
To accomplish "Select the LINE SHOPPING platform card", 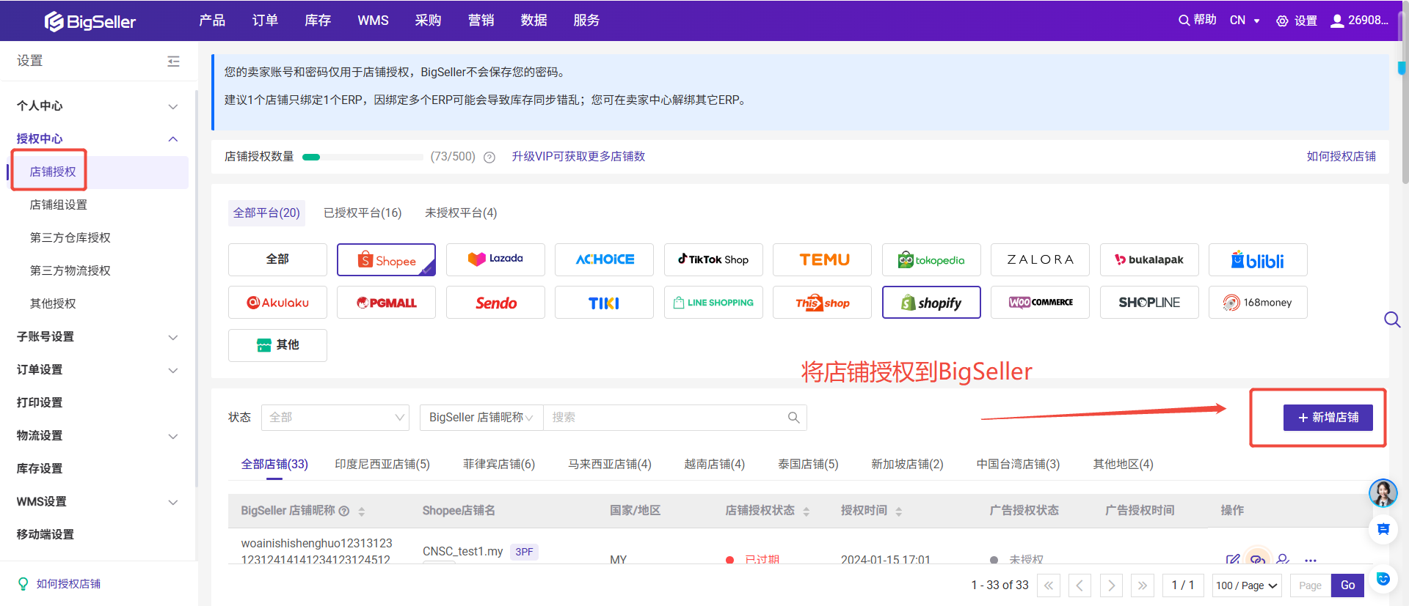I will click(x=713, y=302).
